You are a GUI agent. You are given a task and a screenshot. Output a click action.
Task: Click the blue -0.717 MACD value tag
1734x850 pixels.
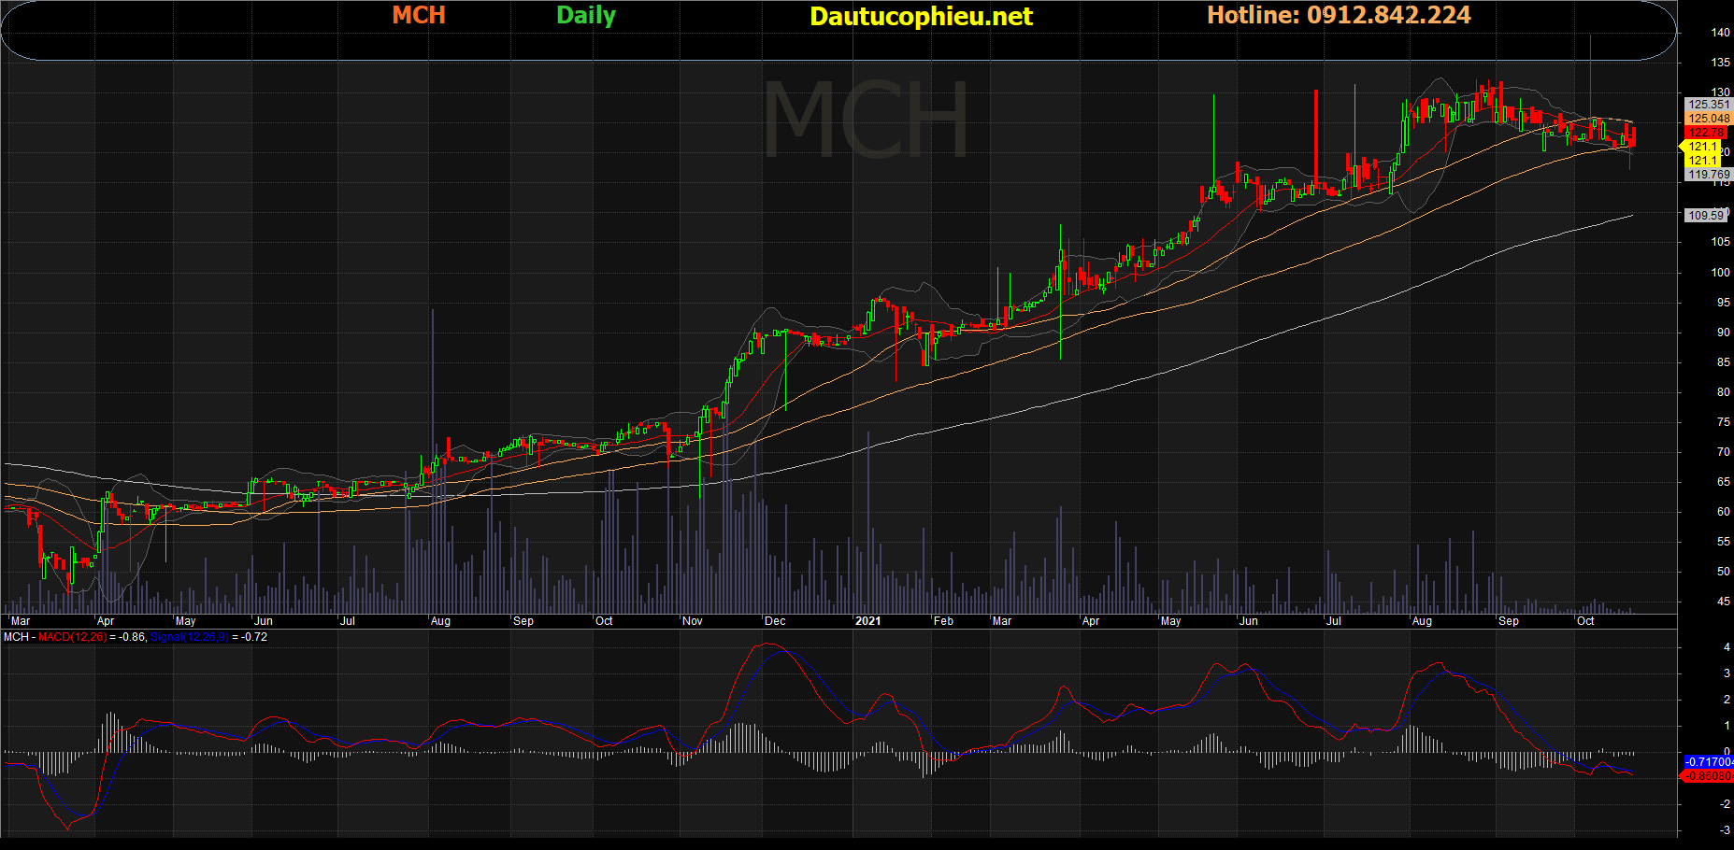(x=1709, y=762)
